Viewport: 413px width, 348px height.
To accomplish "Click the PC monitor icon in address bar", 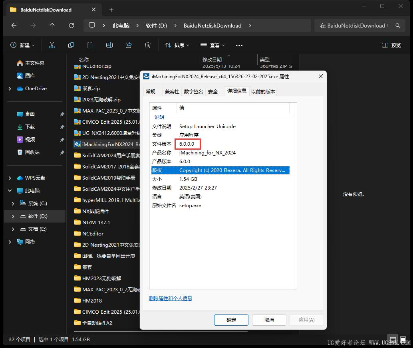I will (91, 26).
